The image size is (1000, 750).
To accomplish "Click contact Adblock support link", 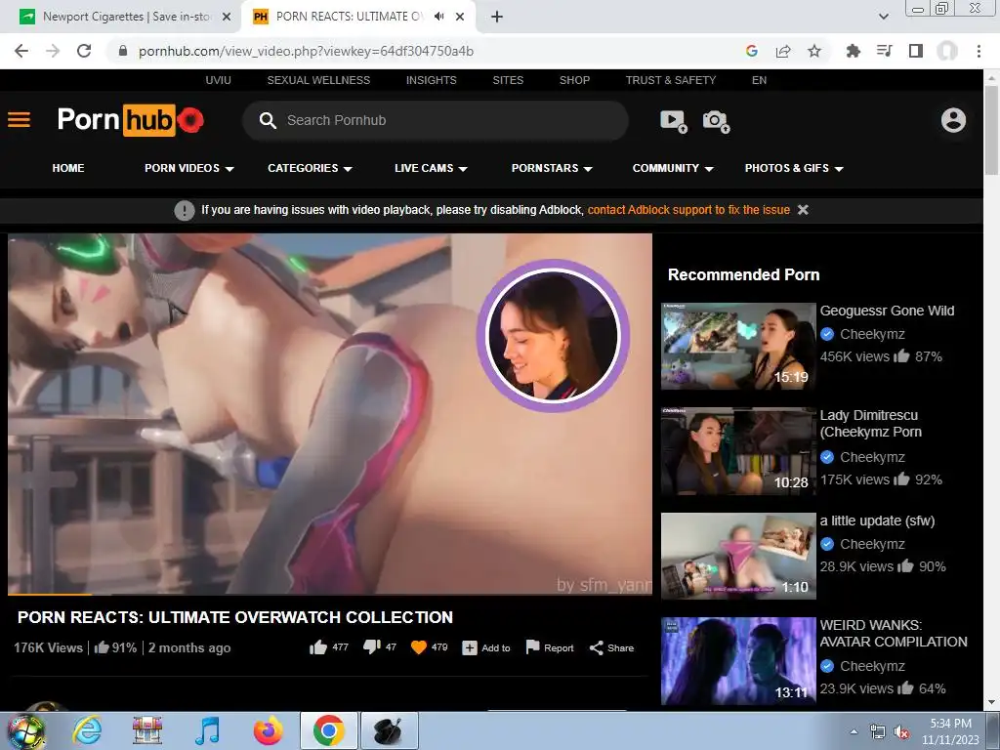I will click(x=688, y=210).
